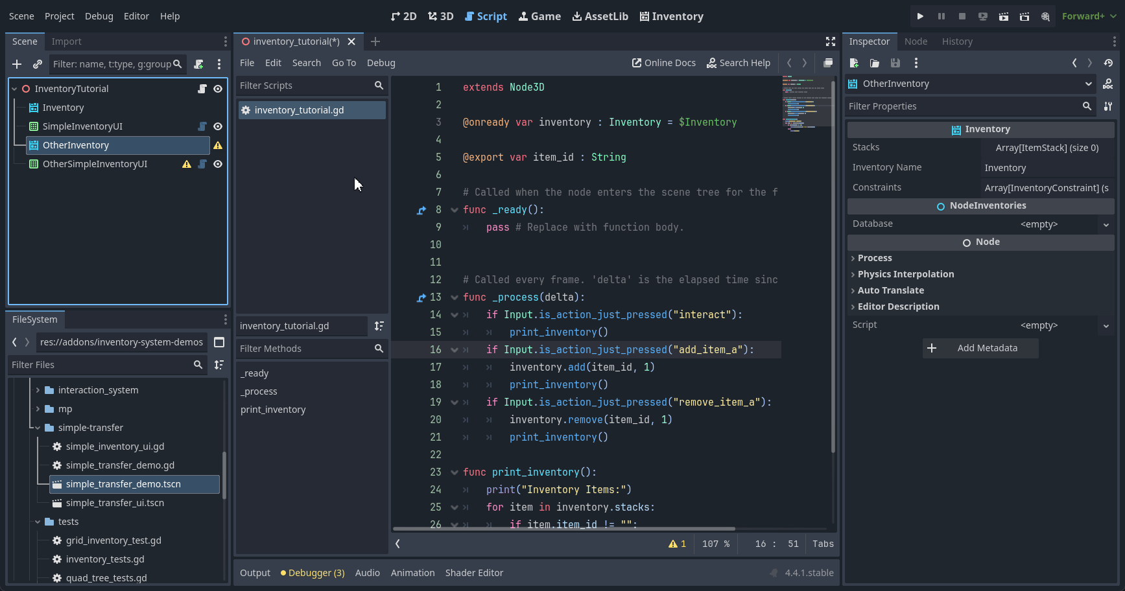Toggle visibility of InventoryTutorial node
Image resolution: width=1125 pixels, height=591 pixels.
pos(218,89)
